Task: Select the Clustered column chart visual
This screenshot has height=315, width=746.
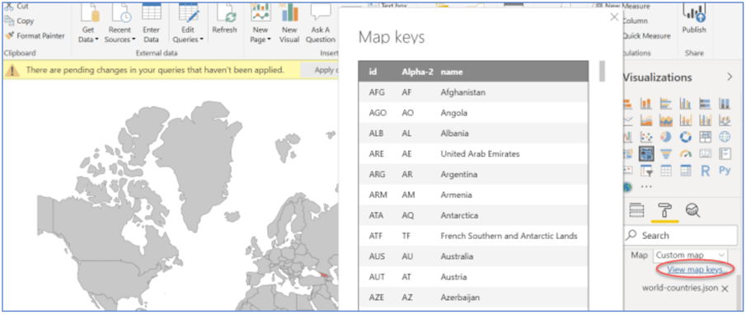Action: click(686, 103)
